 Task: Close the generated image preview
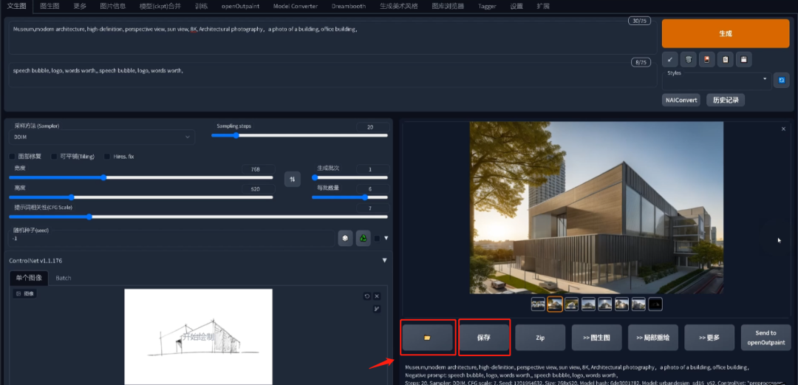coord(783,129)
